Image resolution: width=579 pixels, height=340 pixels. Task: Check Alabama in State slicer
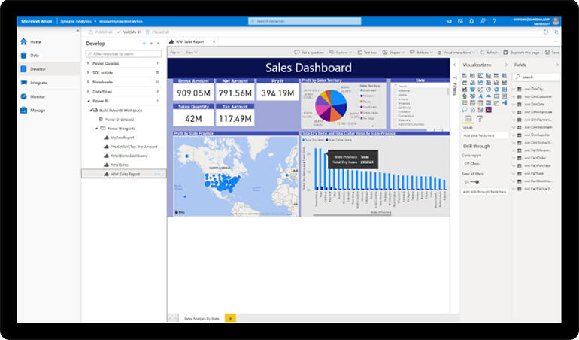pos(396,90)
